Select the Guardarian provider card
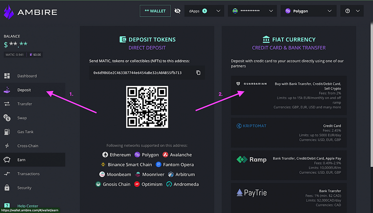This screenshot has width=373, height=213. (x=289, y=96)
